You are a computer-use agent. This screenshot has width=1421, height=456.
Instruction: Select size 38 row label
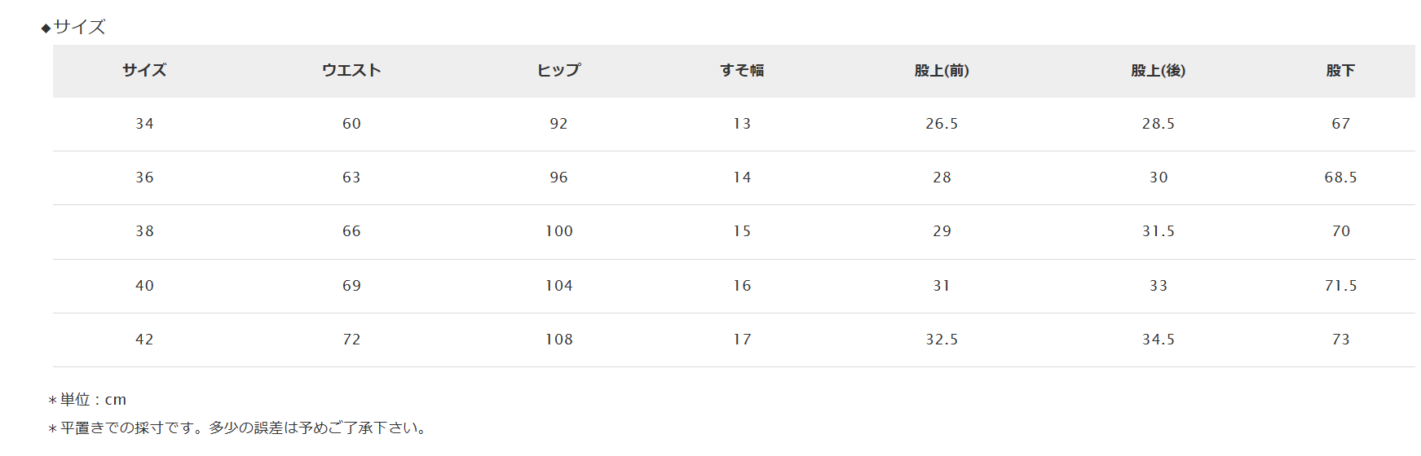tap(144, 231)
